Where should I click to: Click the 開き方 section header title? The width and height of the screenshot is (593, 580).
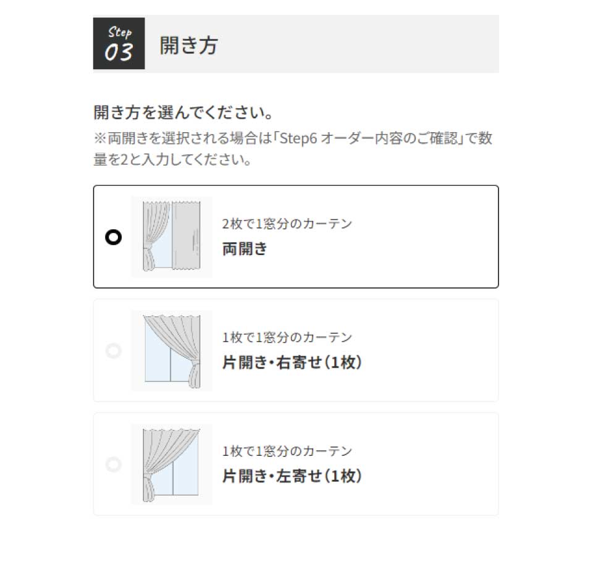click(x=188, y=45)
